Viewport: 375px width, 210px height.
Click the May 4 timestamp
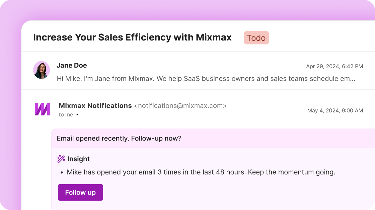point(335,110)
